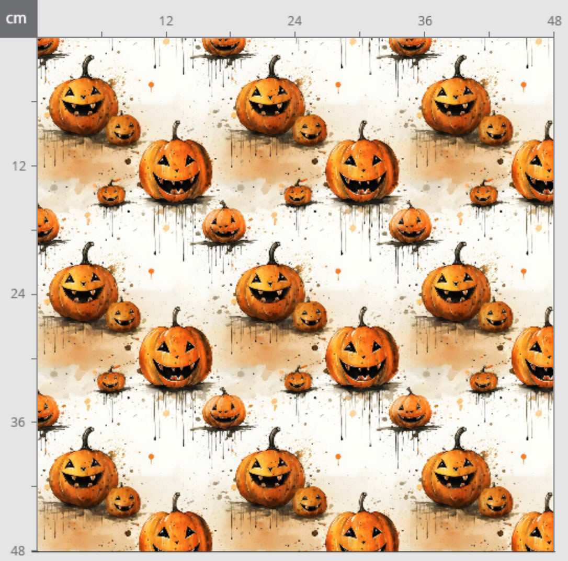Click unlabeled horizontal ruler tick between 12 and 24

[x=230, y=34]
